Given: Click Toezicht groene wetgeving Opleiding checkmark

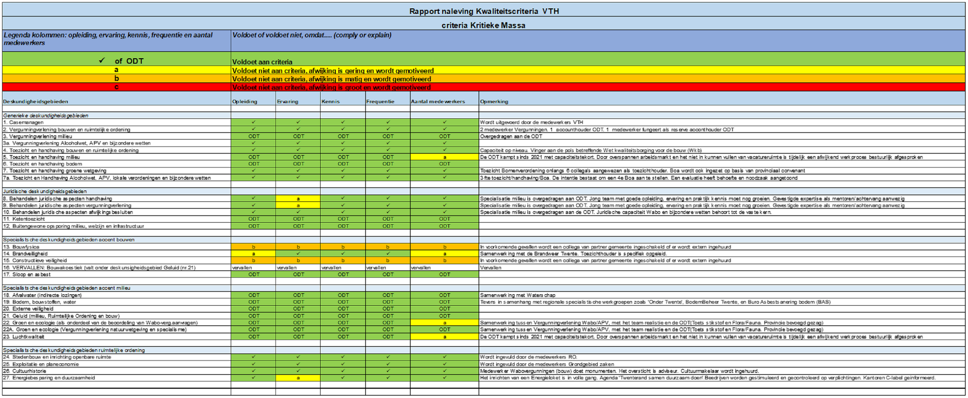Looking at the screenshot, I should 254,171.
